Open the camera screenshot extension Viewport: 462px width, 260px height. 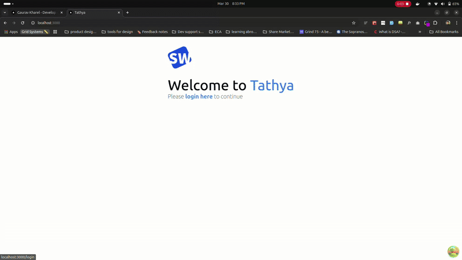pos(418,23)
